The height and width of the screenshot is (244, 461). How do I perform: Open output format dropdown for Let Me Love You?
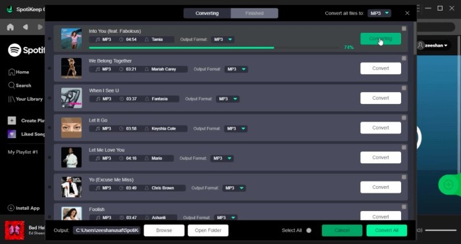[x=222, y=159]
